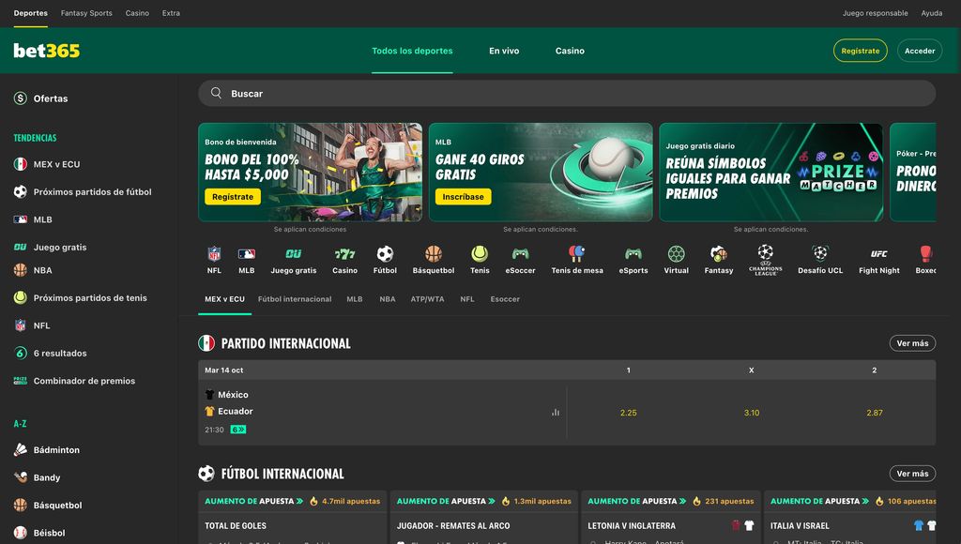Open the Ayuda help link
This screenshot has height=544, width=961.
(x=932, y=13)
